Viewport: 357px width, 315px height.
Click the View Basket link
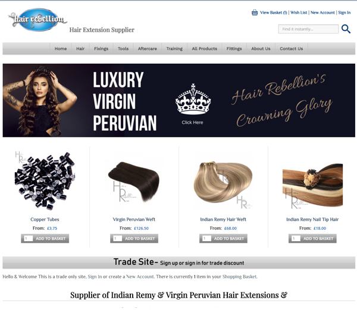(274, 13)
